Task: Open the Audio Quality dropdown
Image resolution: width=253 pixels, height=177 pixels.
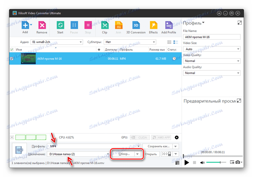Action: 212,73
